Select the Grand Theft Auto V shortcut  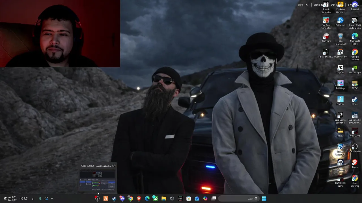tap(355, 23)
